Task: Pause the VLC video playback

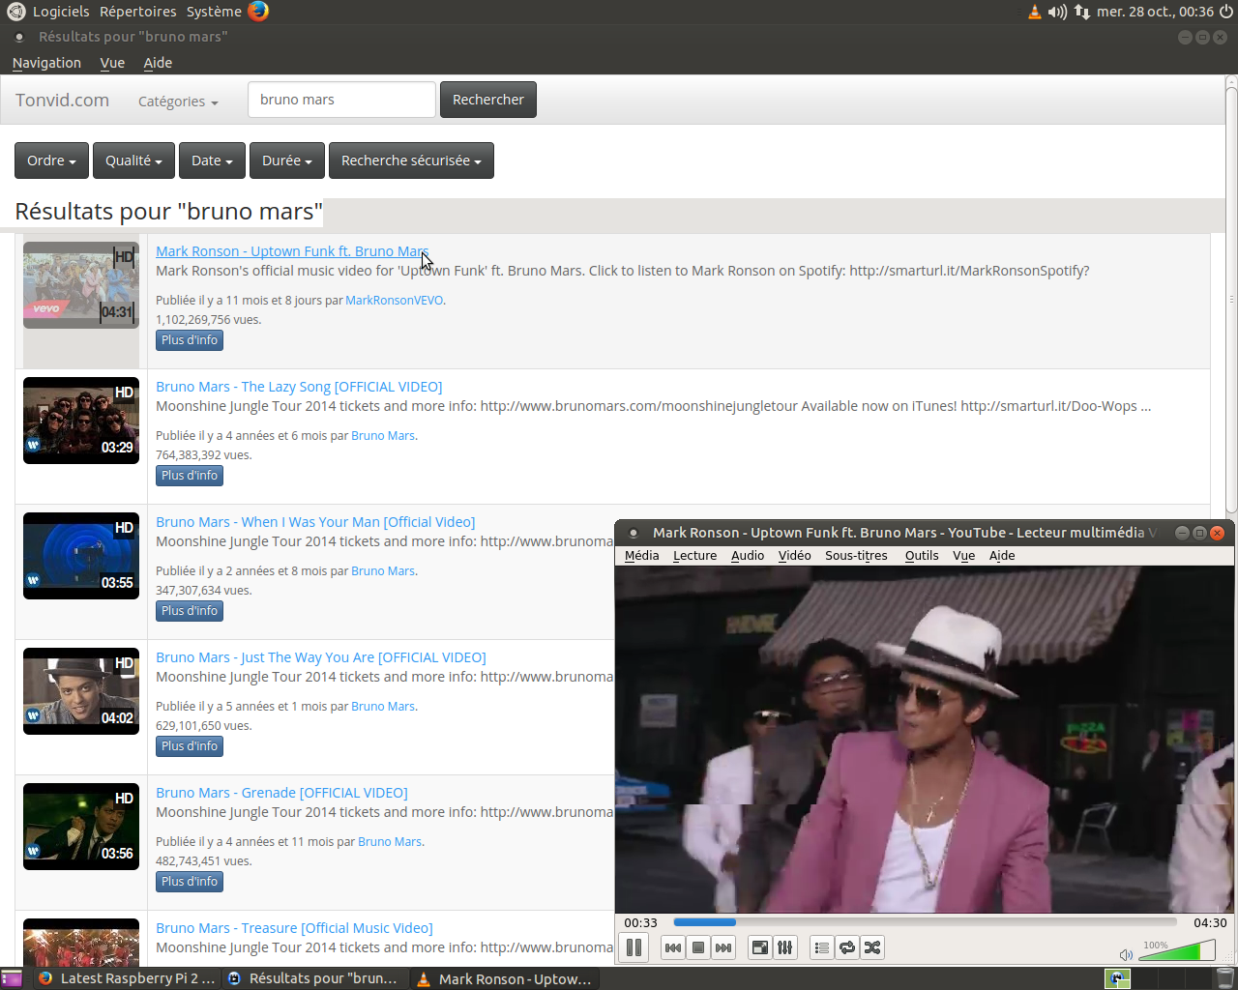Action: click(x=634, y=947)
